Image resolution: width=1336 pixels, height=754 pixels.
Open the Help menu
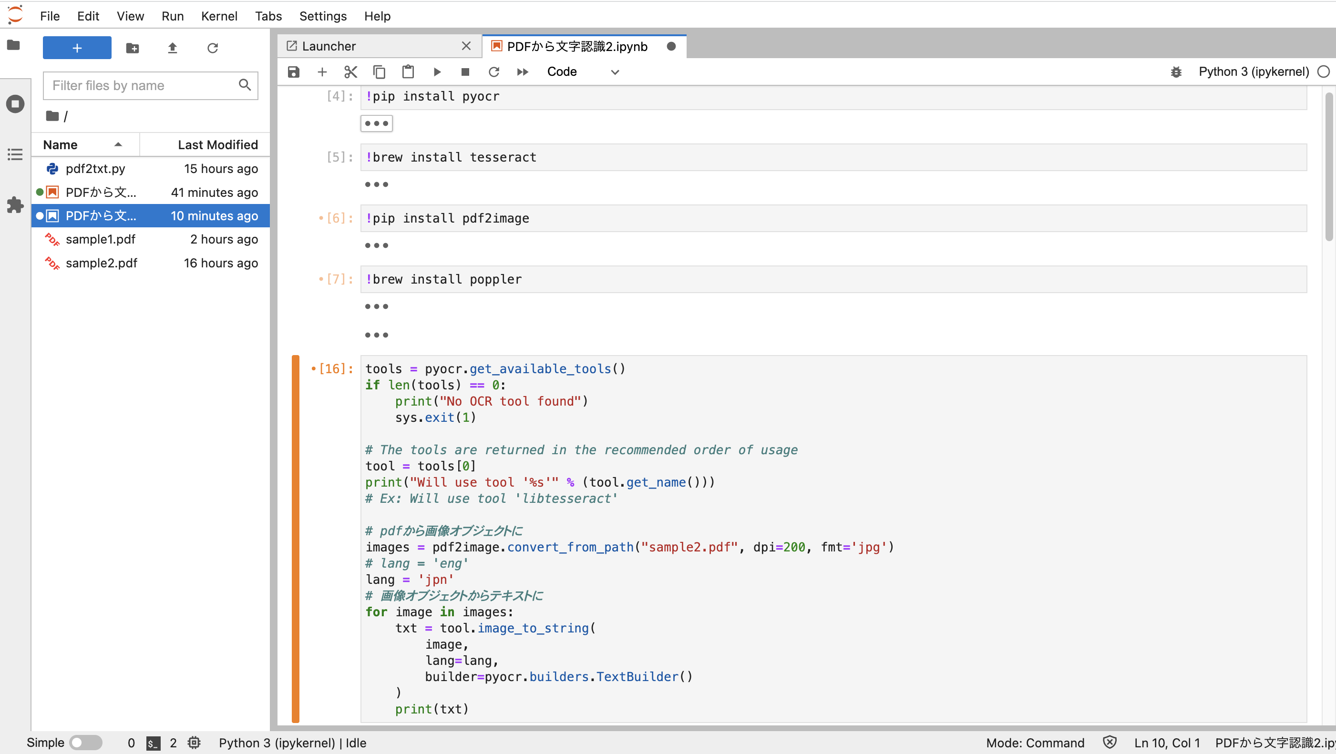(377, 16)
